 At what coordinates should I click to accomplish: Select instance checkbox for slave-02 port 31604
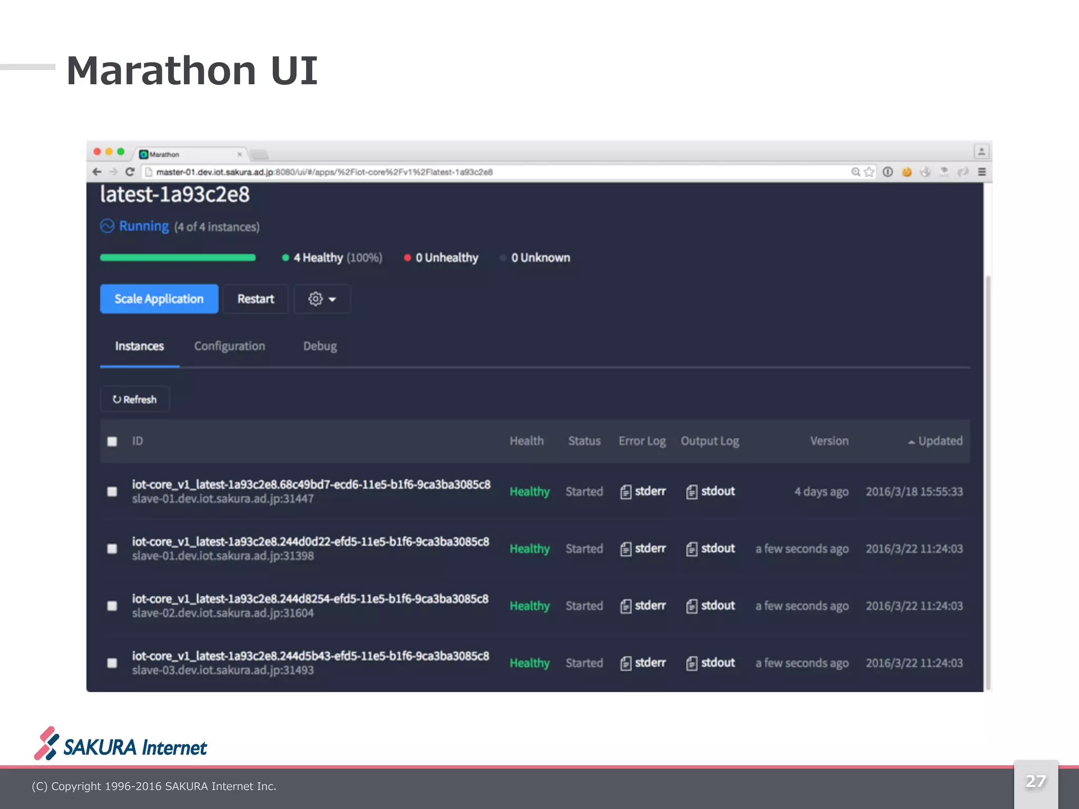[x=112, y=606]
